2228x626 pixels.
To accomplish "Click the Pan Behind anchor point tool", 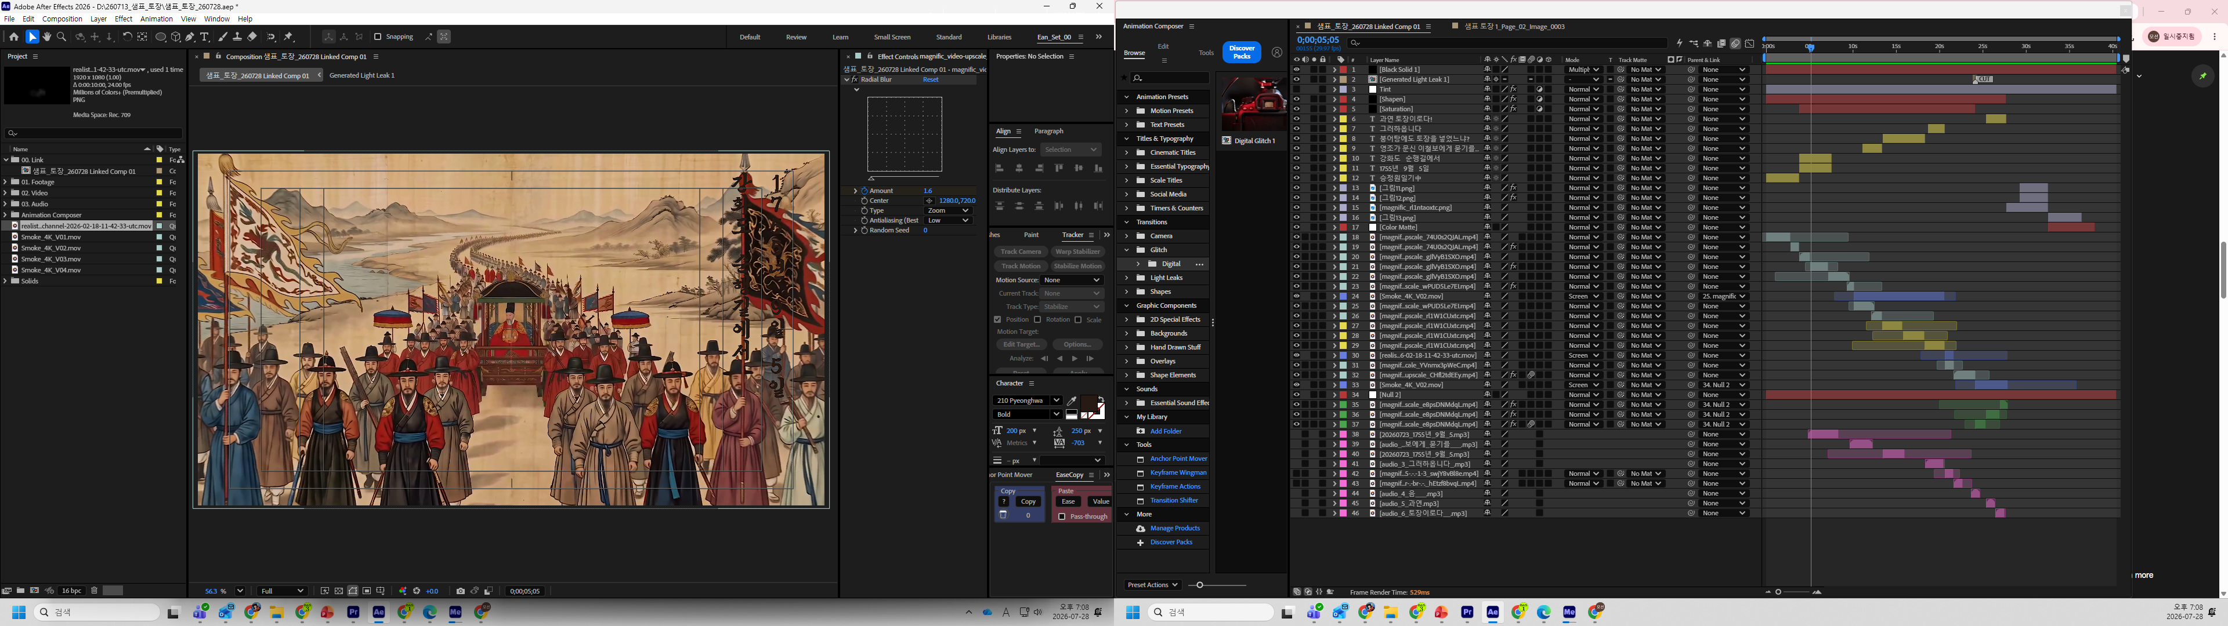I will tap(143, 37).
